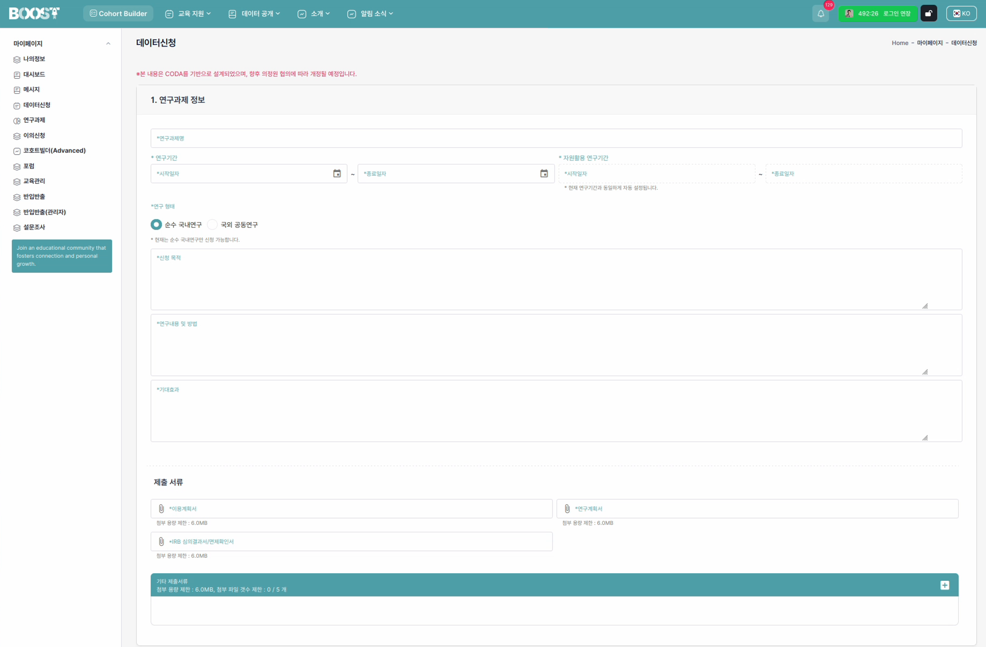Click resize grip of 신청 목적 textarea
Viewport: 986px width, 647px height.
point(924,306)
